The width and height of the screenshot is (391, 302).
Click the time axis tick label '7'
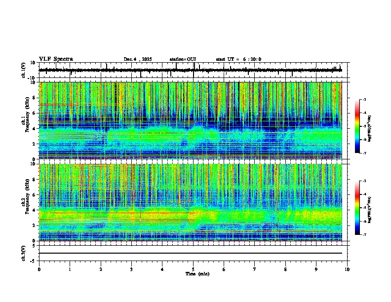[x=255, y=269]
